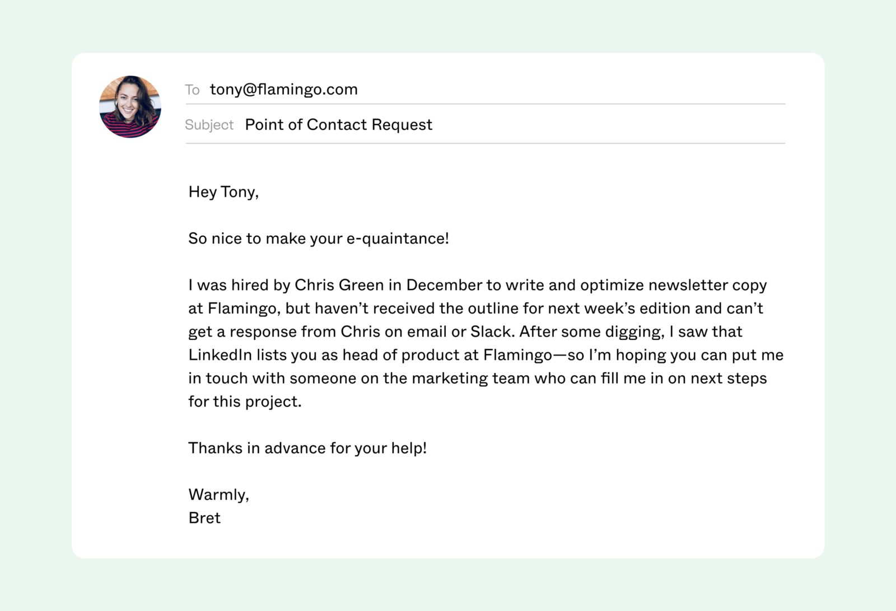Click 'at Flamingo,' at start of second line
Image resolution: width=896 pixels, height=611 pixels.
pos(235,309)
